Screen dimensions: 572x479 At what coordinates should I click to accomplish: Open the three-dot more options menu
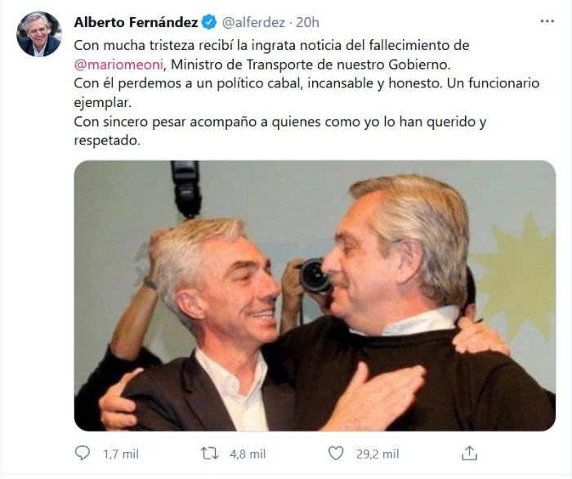[x=547, y=21]
